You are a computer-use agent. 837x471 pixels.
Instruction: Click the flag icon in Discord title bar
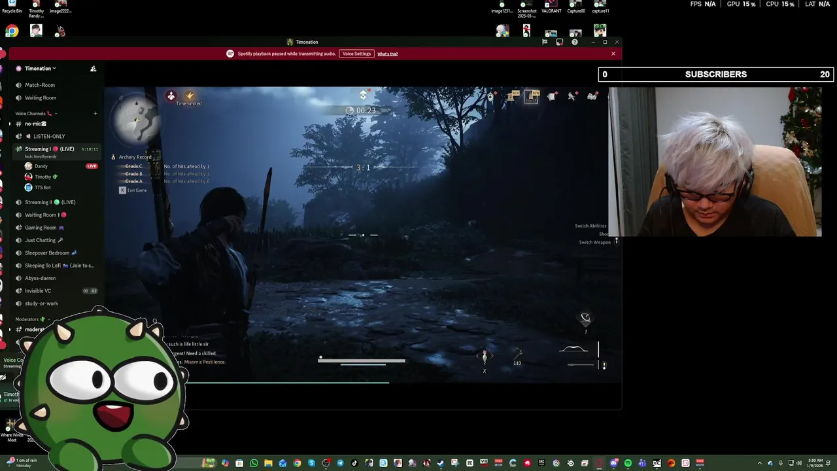click(545, 42)
